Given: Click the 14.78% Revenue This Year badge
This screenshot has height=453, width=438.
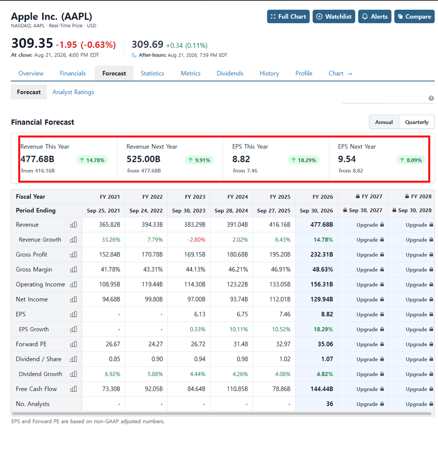Looking at the screenshot, I should (92, 160).
